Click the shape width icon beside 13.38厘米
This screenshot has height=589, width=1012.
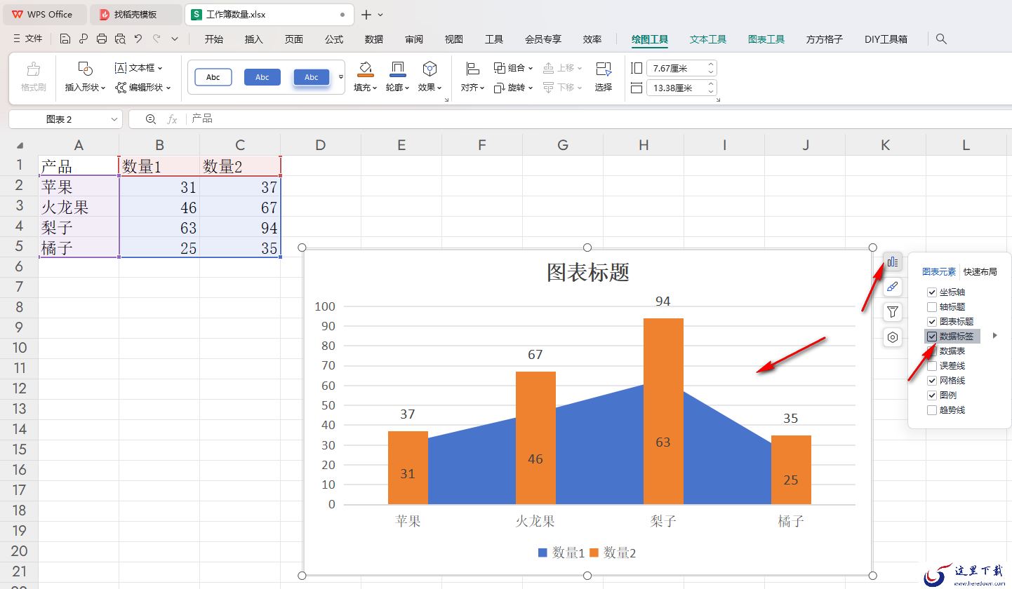click(637, 88)
